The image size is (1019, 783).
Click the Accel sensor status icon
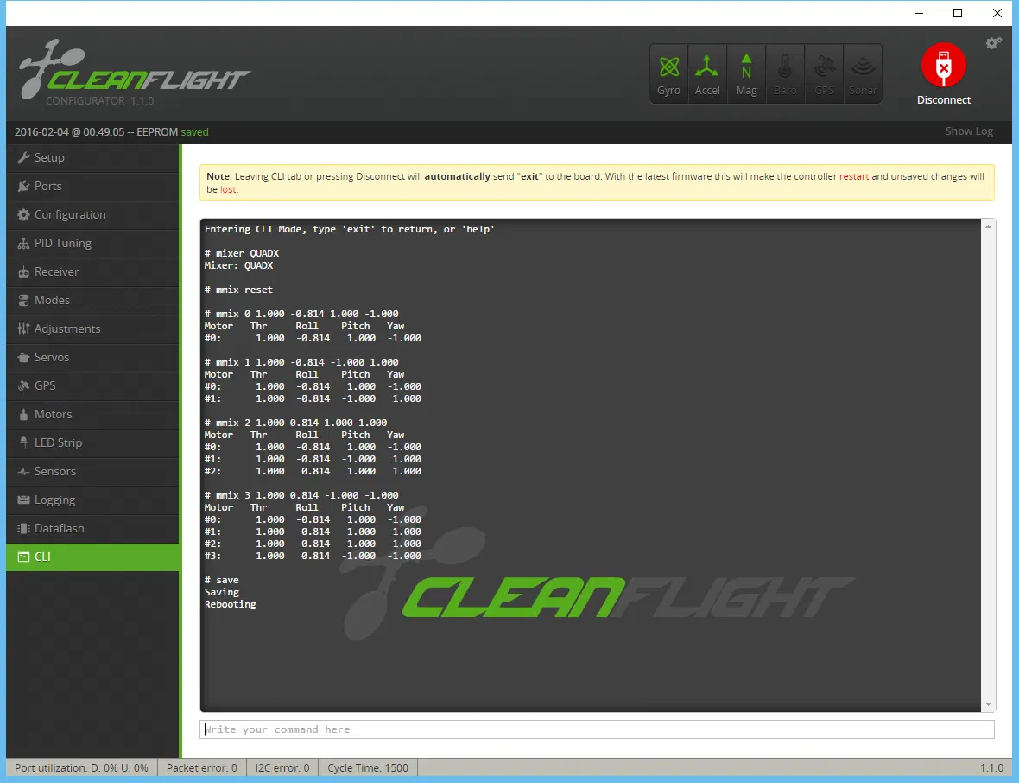click(707, 74)
